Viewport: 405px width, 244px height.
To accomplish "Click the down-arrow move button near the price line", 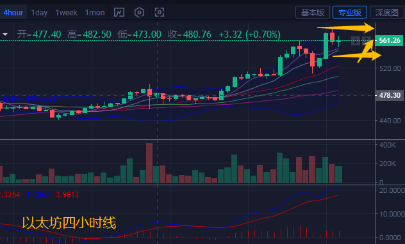I will coord(356,40).
